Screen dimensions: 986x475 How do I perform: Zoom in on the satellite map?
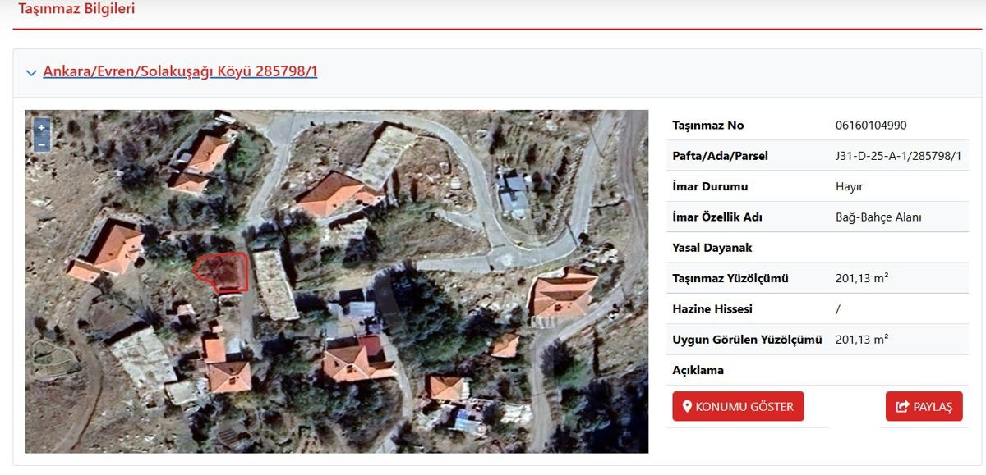41,128
